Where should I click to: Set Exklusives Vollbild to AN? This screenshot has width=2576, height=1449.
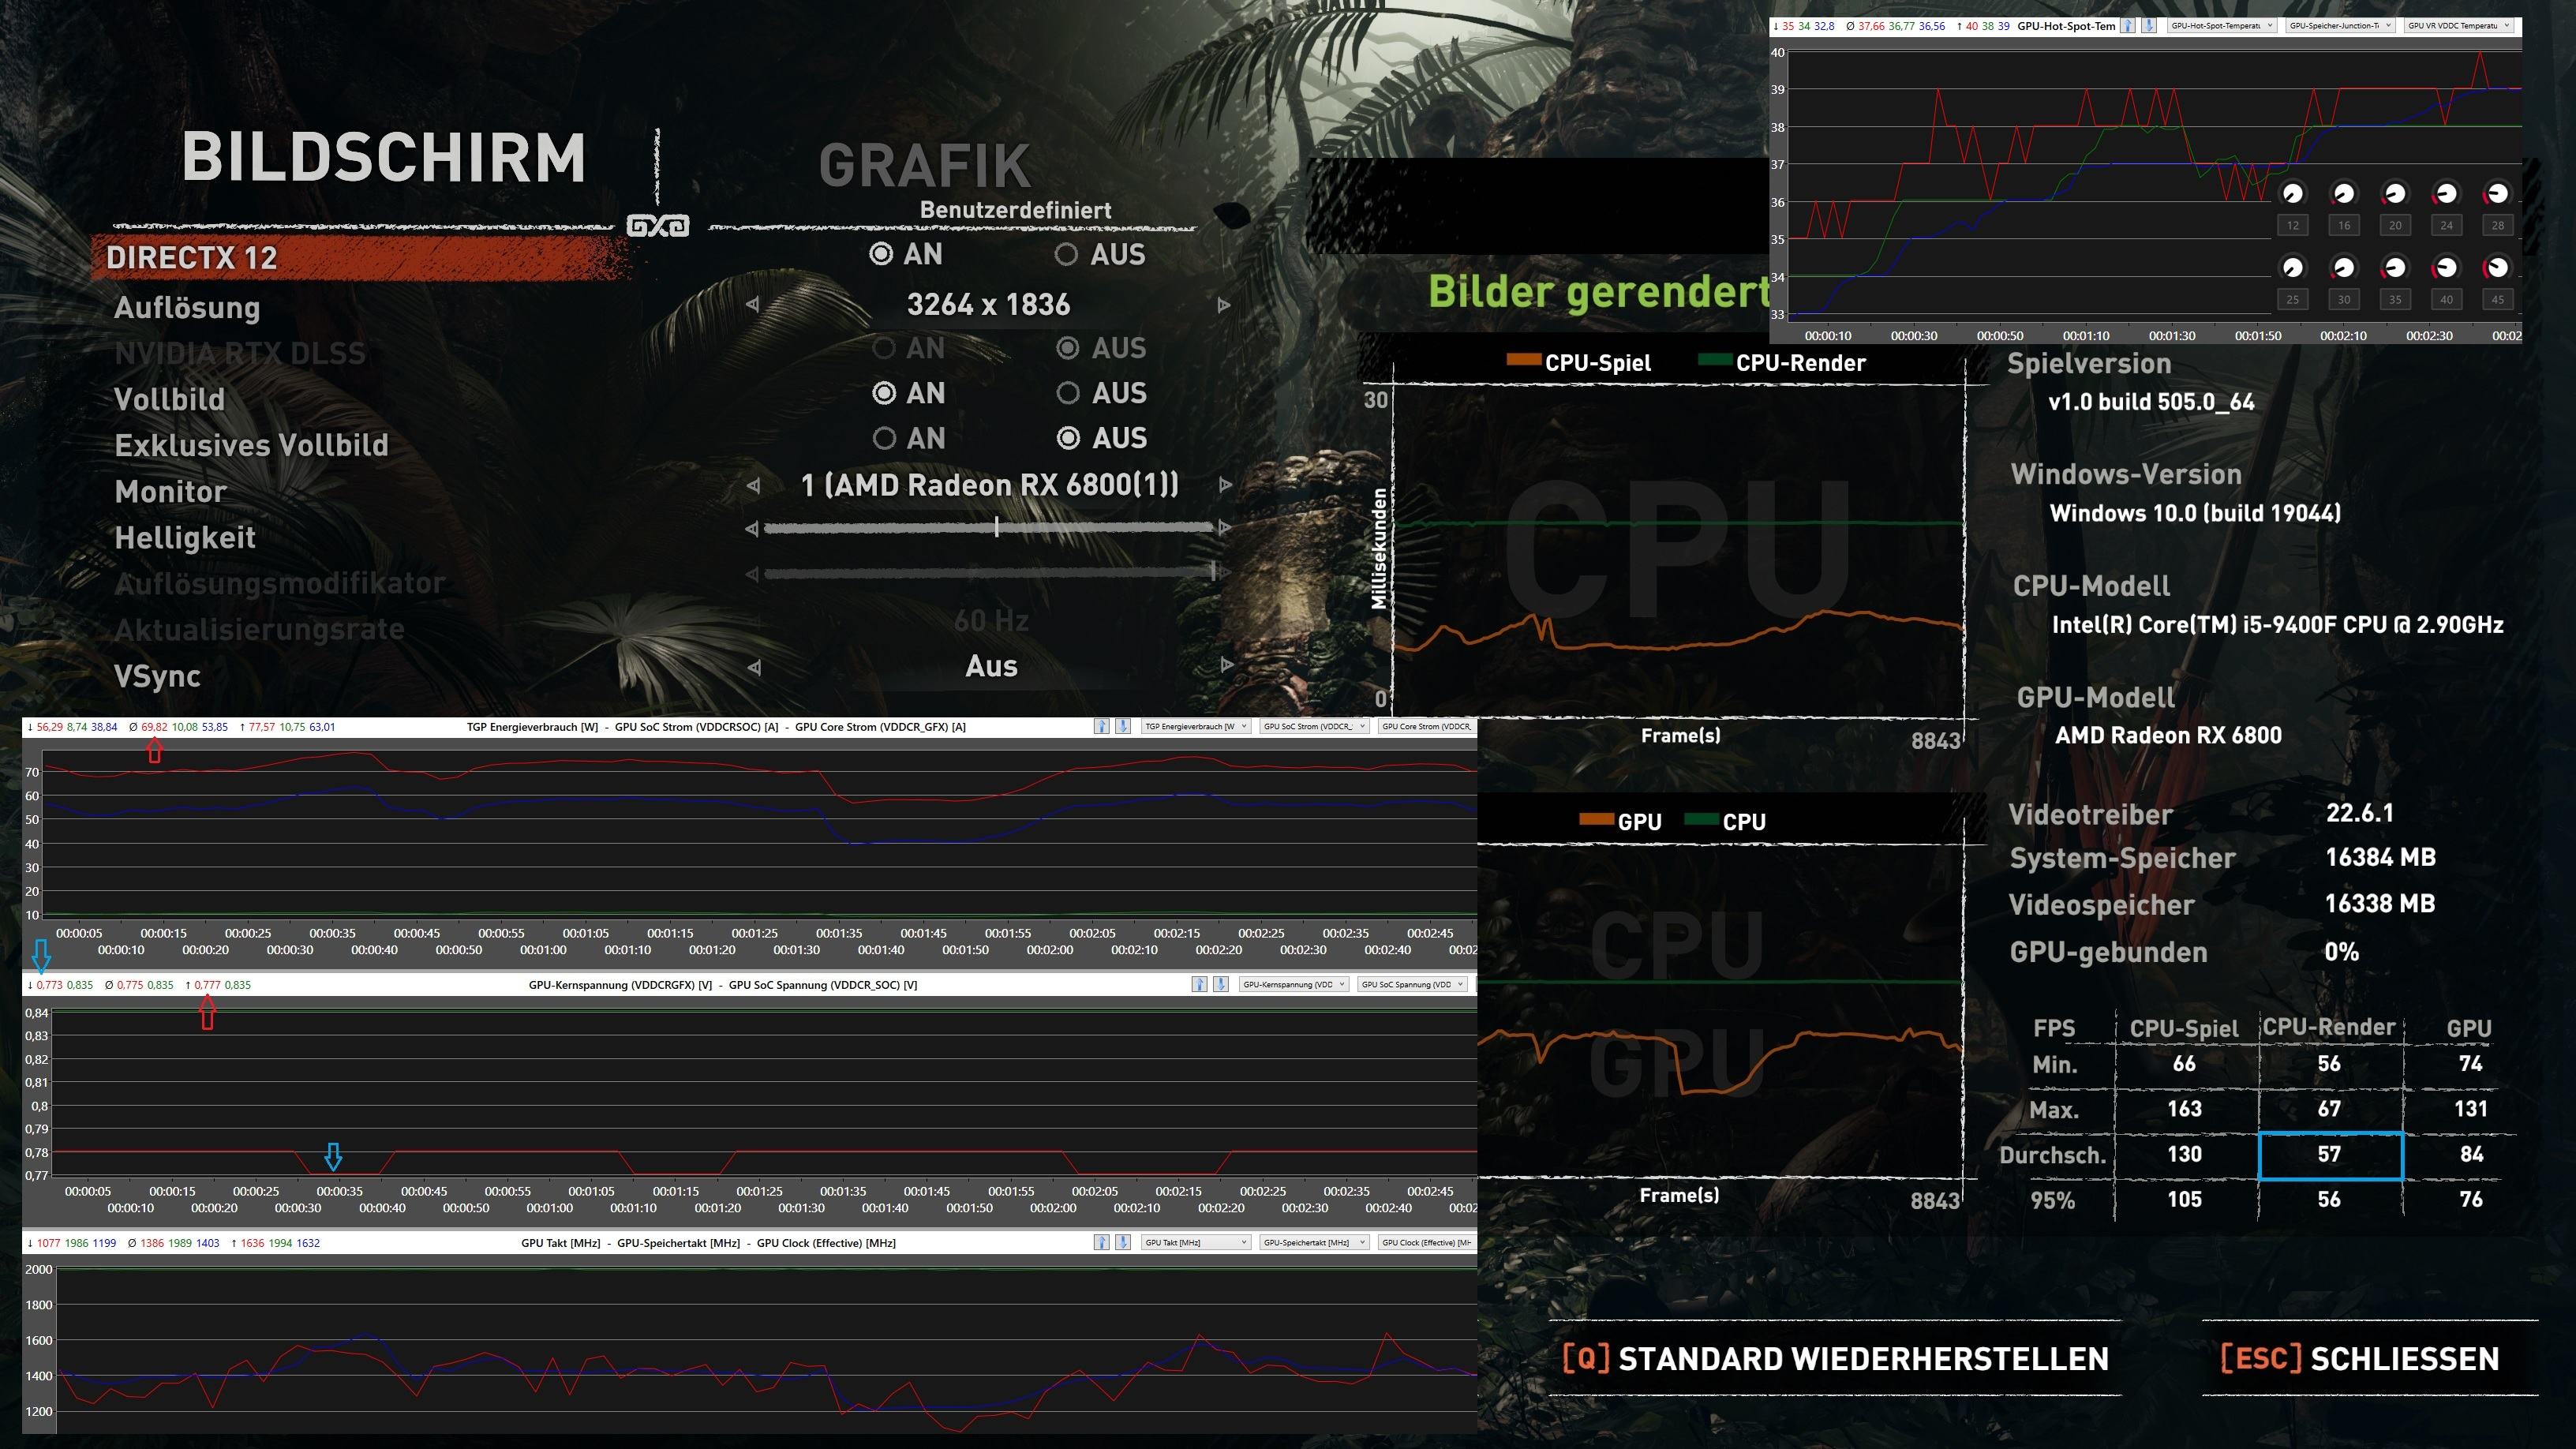(x=908, y=438)
